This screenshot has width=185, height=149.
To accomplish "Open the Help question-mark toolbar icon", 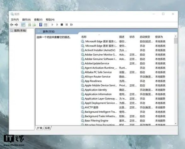I will [41, 24].
